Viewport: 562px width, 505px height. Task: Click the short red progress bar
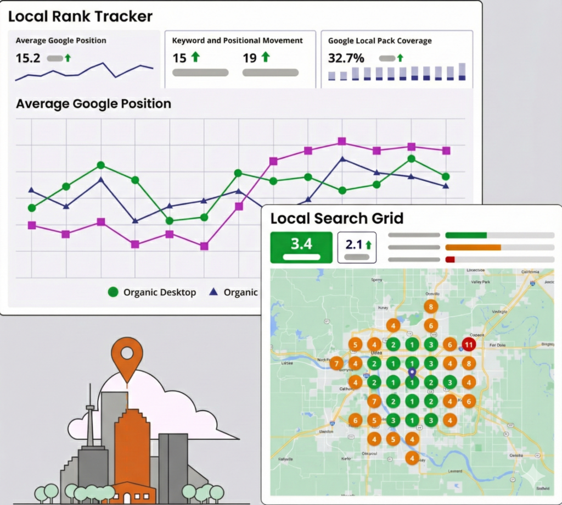450,259
